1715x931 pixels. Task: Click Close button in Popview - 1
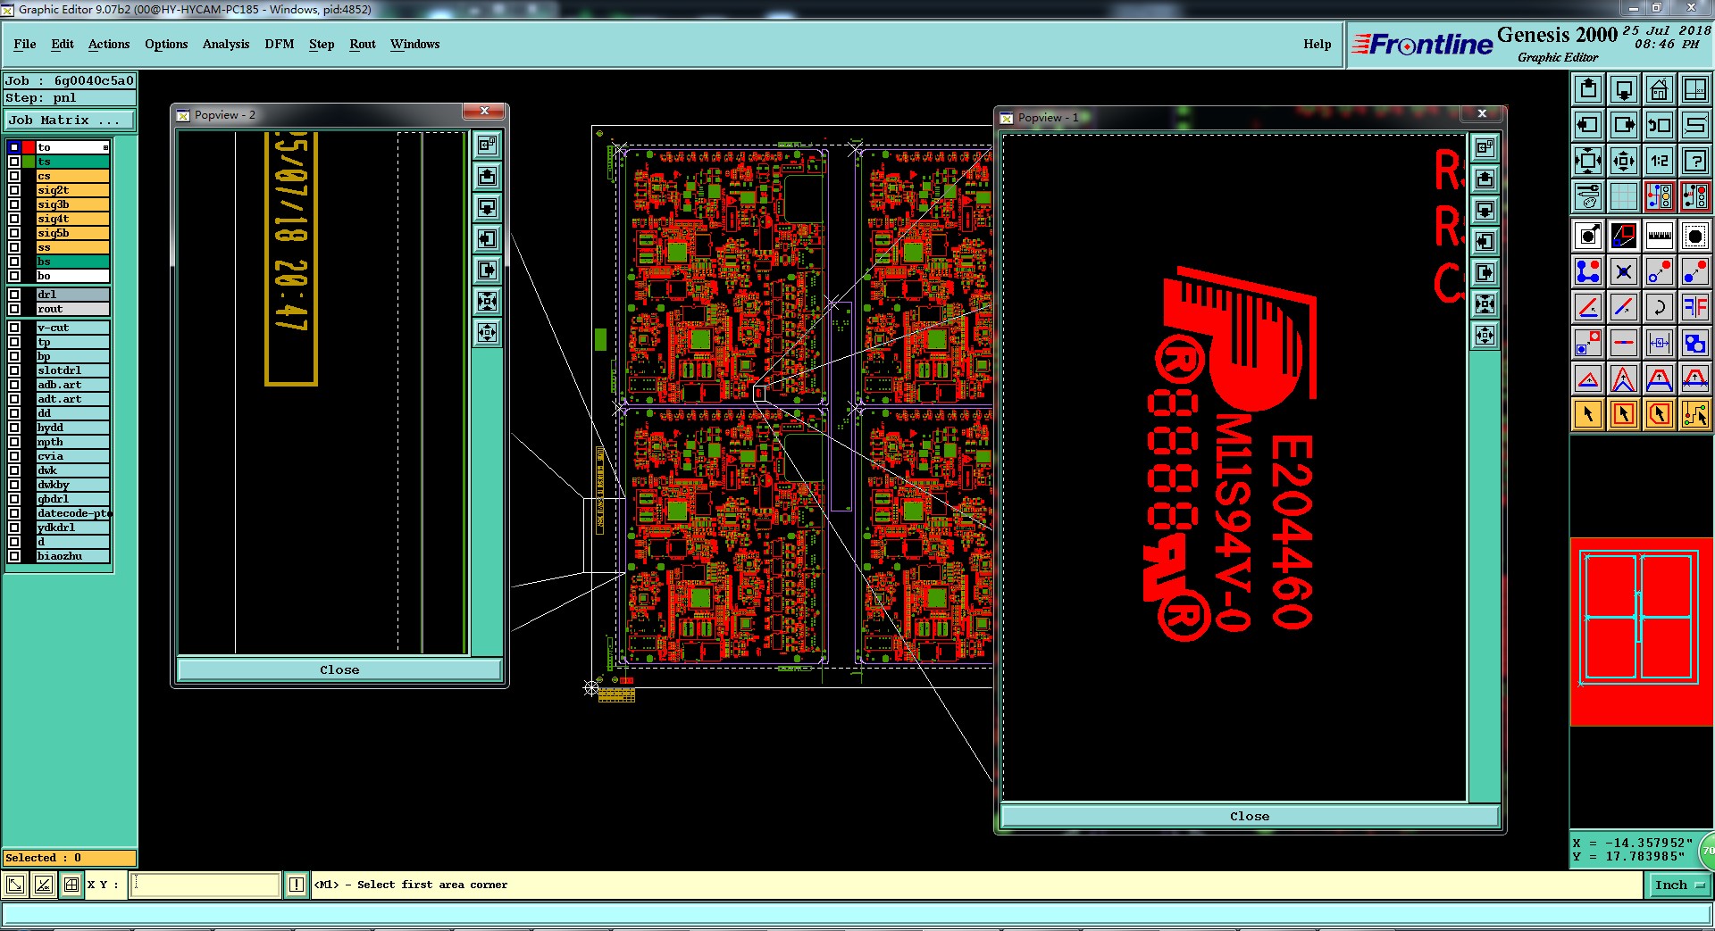click(x=1250, y=816)
